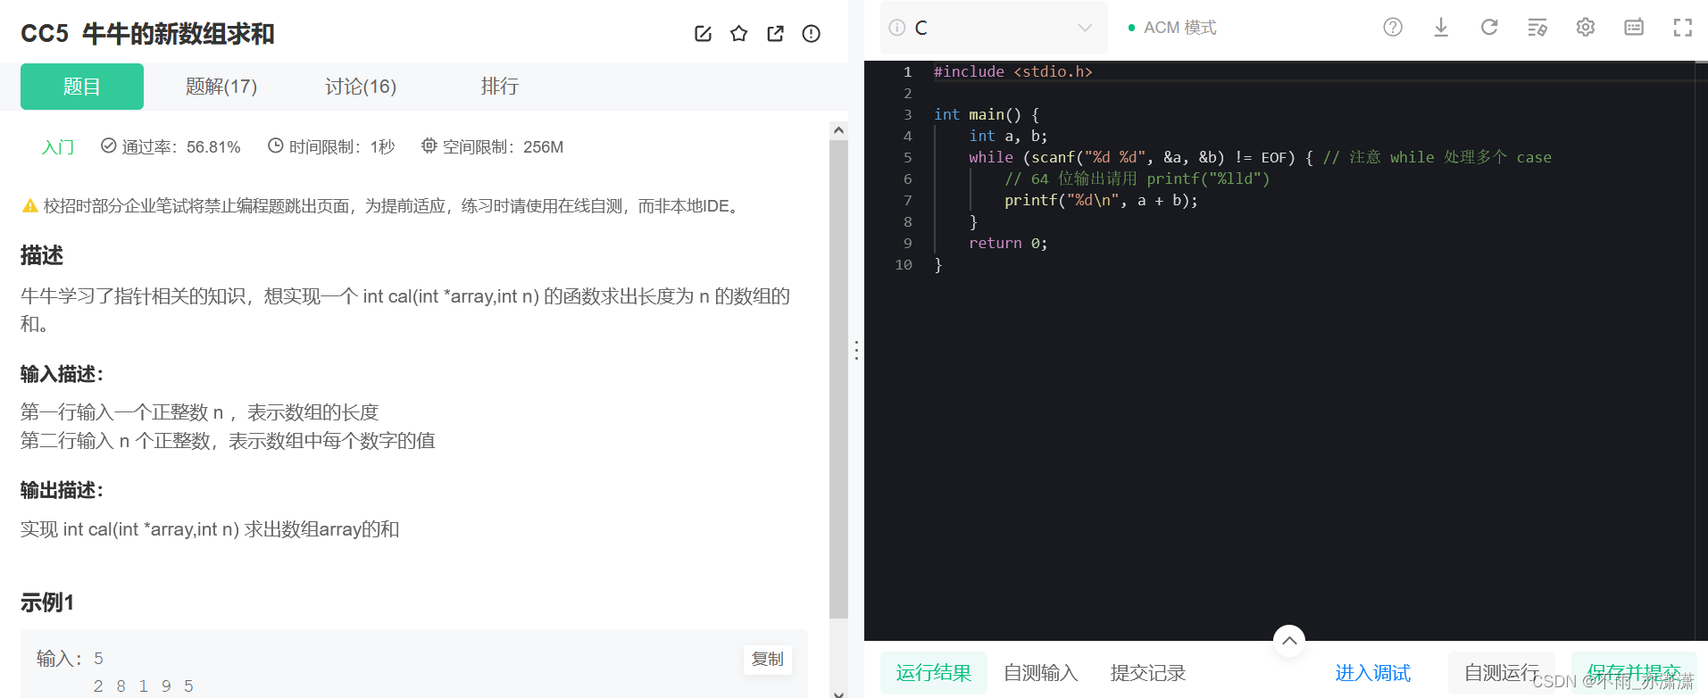Switch to the 自测输入 tab
The height and width of the screenshot is (698, 1708).
(x=1041, y=673)
